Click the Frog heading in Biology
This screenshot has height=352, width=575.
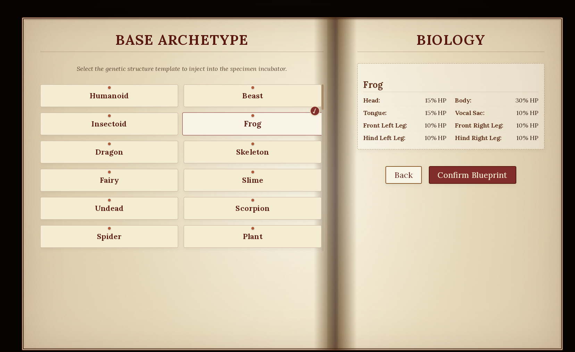point(373,85)
